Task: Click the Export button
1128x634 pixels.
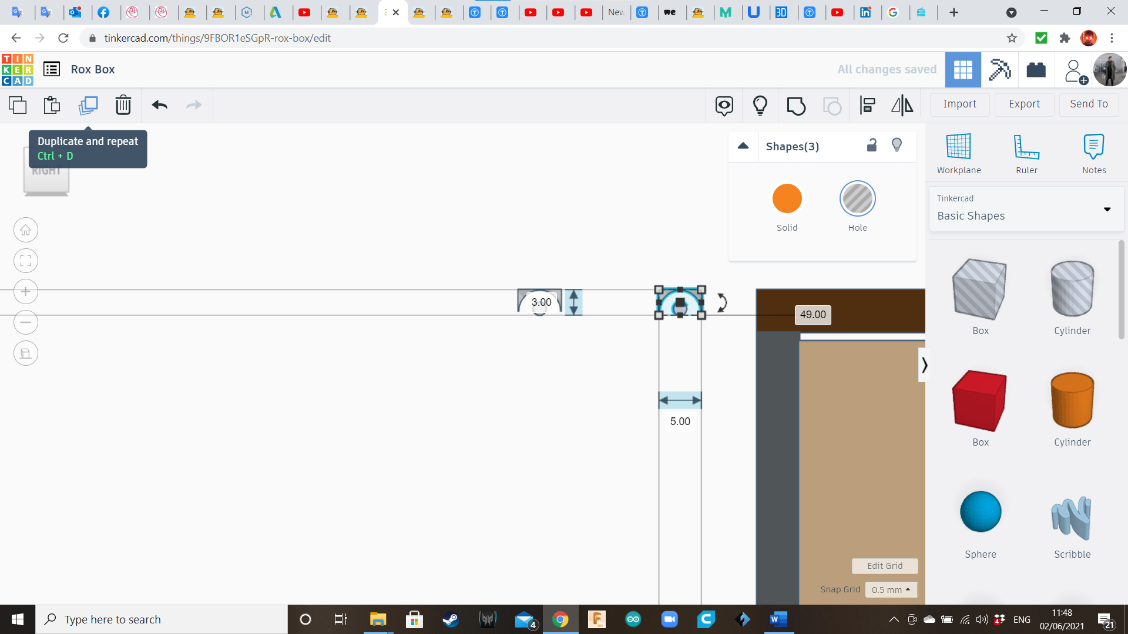Action: (1024, 104)
